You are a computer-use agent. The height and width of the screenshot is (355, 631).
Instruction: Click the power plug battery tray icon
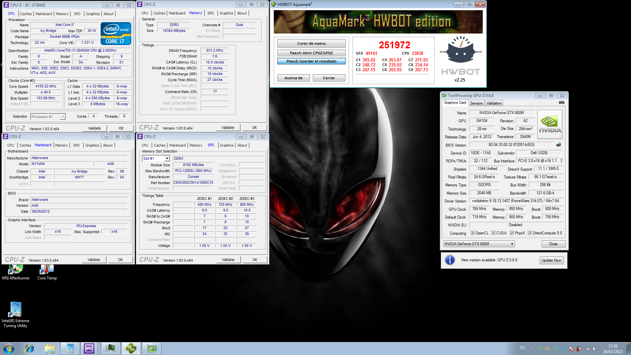(x=579, y=349)
